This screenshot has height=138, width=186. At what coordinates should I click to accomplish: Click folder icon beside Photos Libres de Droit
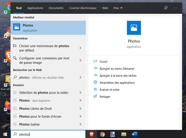pos(15,108)
